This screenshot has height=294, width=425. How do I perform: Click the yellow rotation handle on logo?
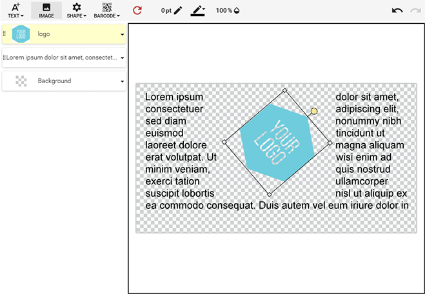tap(314, 112)
